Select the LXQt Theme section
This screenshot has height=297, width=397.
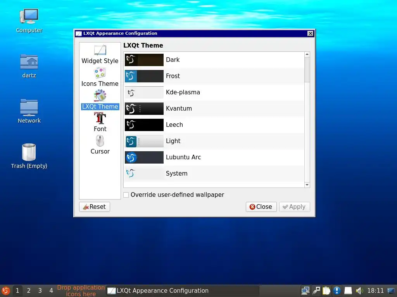pyautogui.click(x=100, y=100)
